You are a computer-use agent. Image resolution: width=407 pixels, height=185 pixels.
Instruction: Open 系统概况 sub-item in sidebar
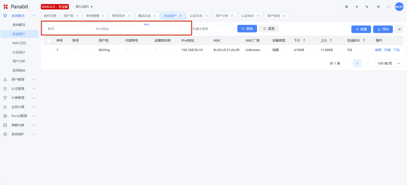[20, 25]
